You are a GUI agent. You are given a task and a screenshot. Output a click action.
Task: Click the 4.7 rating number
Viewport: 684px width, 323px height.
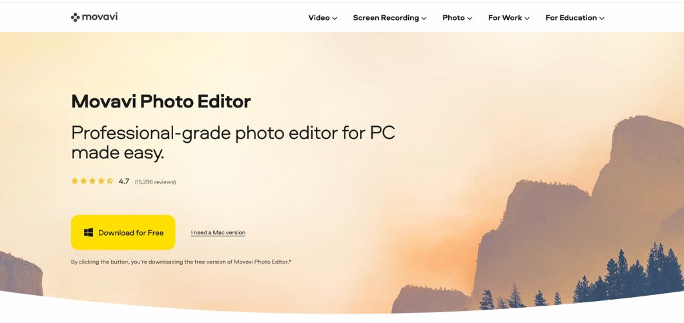(124, 182)
